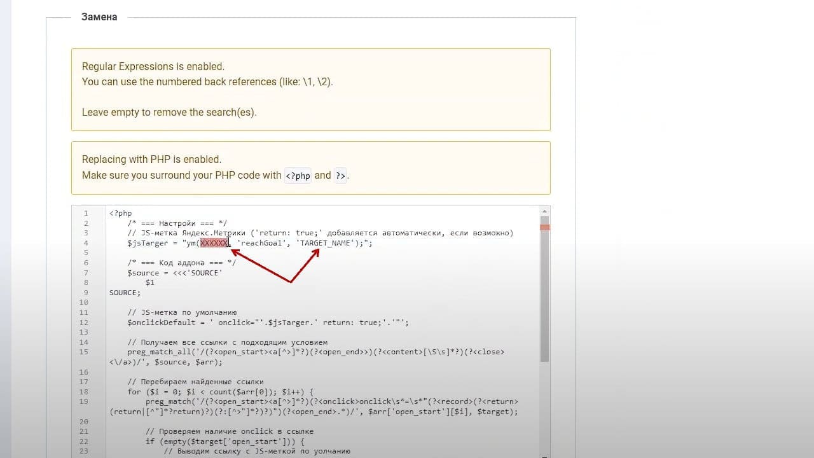Click the highlighted XXXXXX counter placeholder
Screen dimensions: 814x458
214,243
